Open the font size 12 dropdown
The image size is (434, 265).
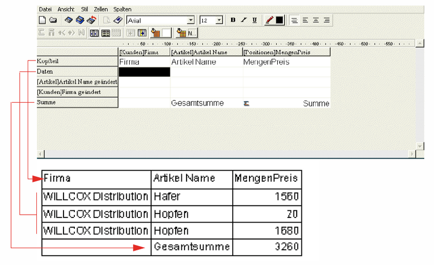click(x=219, y=20)
